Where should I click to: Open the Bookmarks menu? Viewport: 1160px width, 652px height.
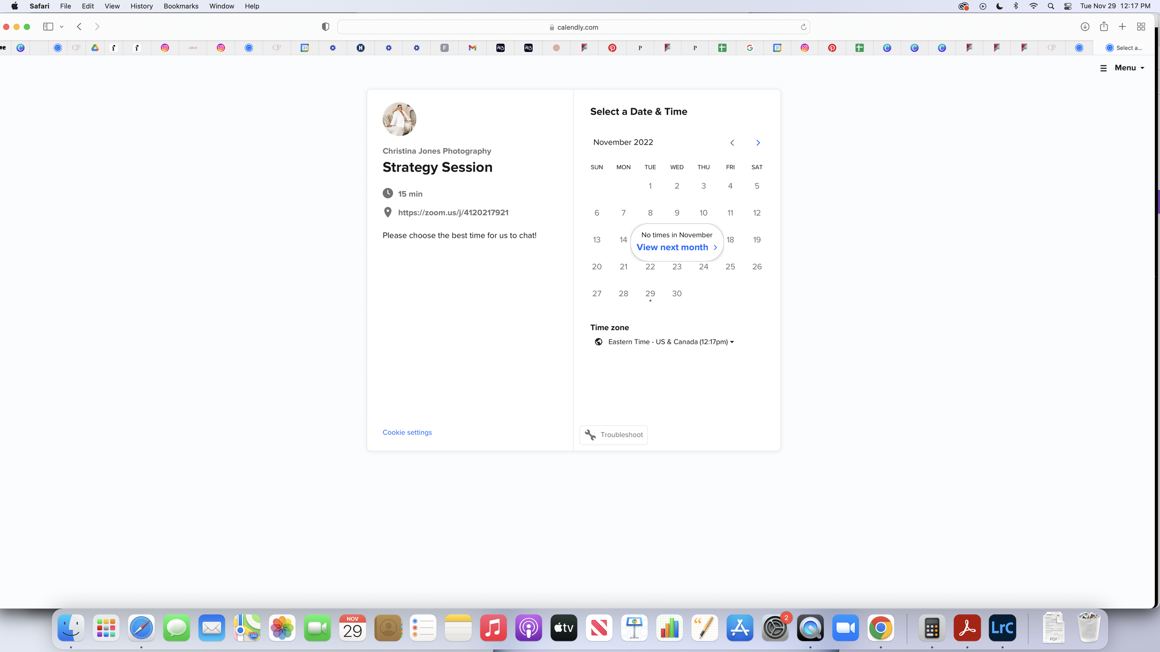180,6
